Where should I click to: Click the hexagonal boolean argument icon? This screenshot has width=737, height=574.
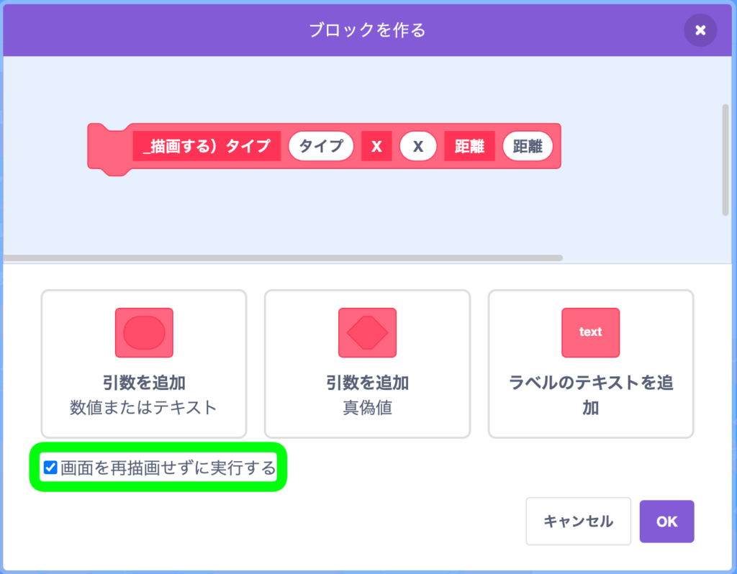[367, 332]
